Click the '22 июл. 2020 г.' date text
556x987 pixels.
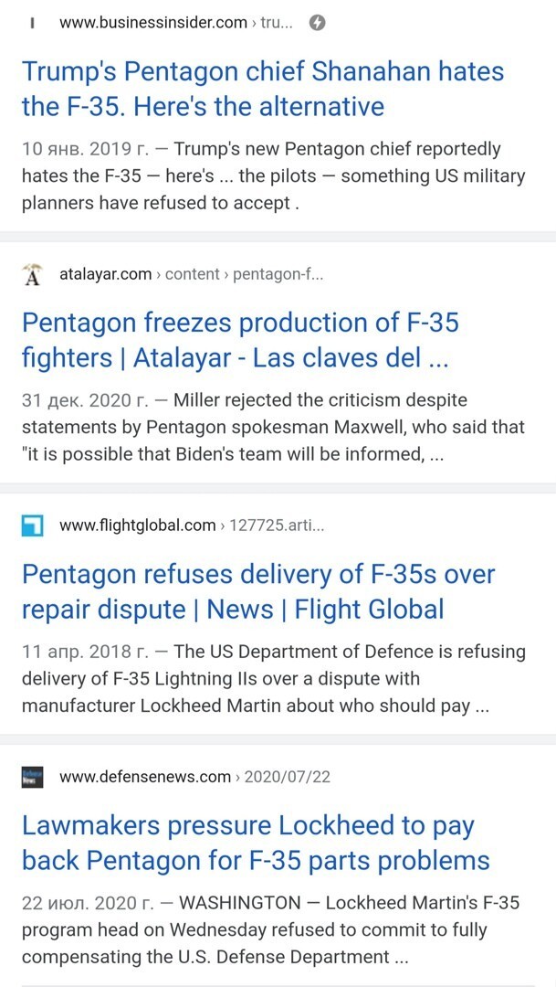[x=88, y=903]
